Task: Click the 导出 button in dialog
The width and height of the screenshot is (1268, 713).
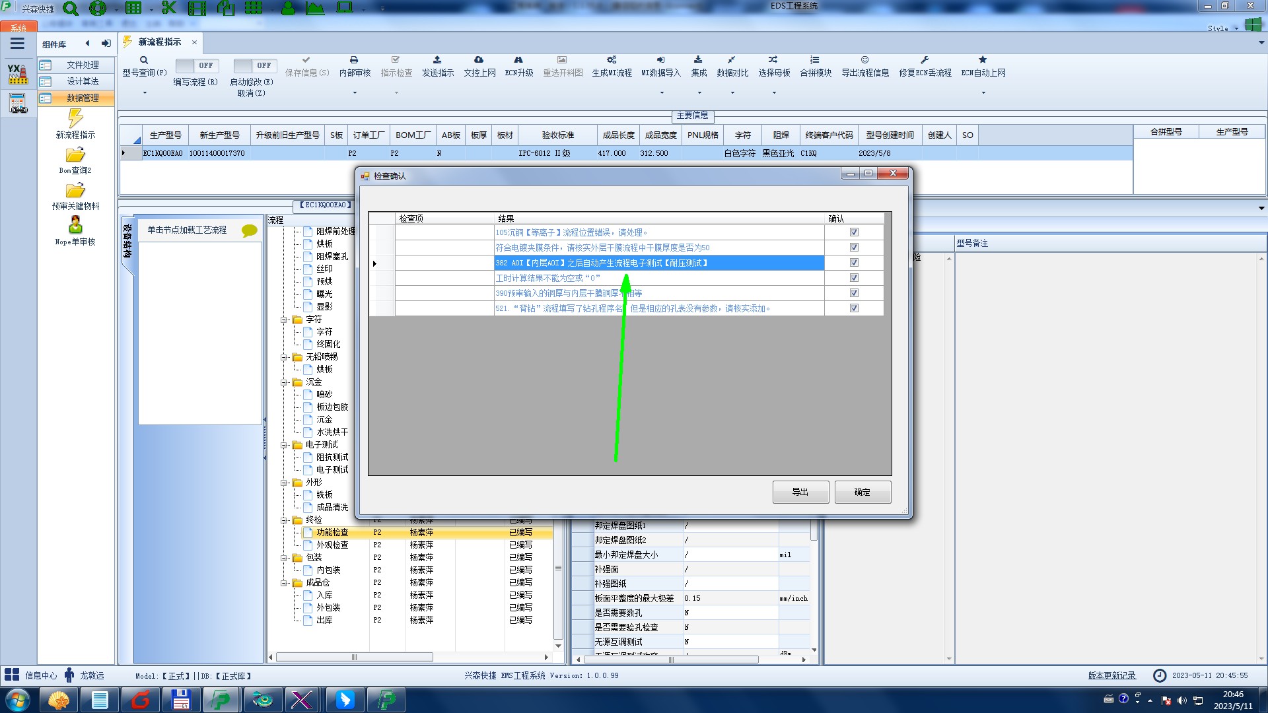Action: point(800,492)
